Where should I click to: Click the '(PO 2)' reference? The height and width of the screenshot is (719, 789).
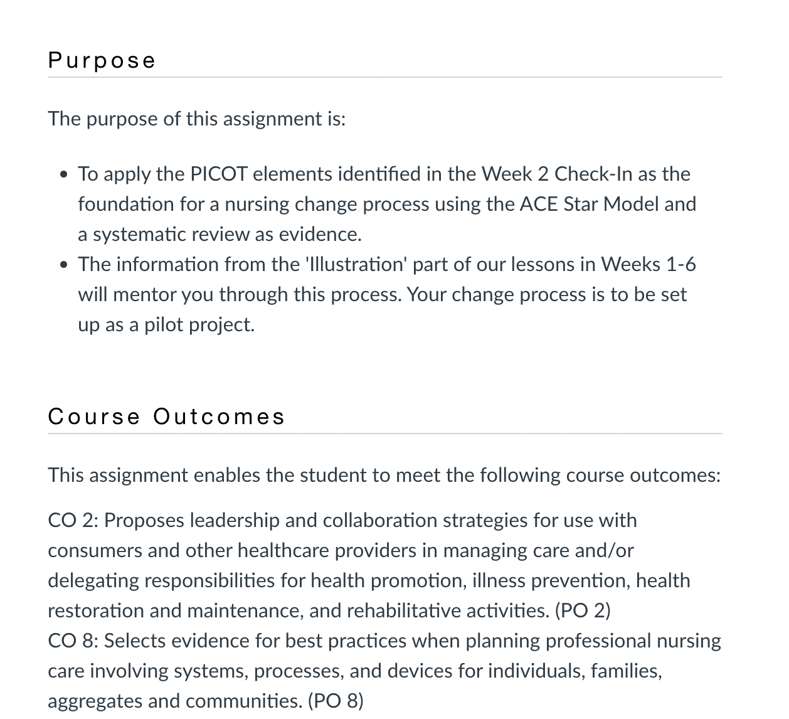coord(583,610)
